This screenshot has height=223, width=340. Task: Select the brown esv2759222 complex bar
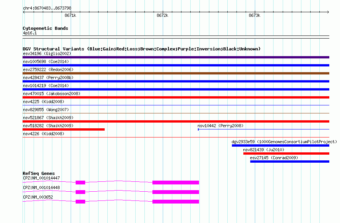(176, 73)
